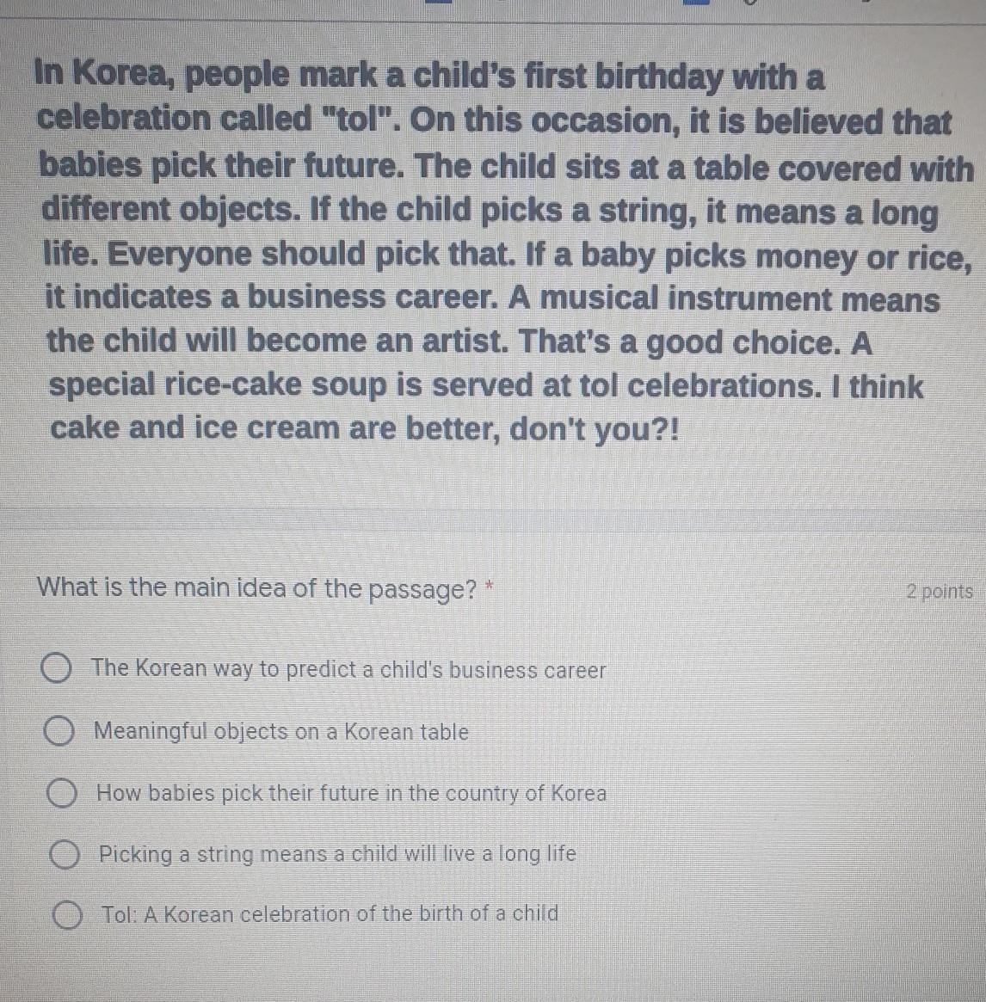The image size is (986, 1002).
Task: Click the red required asterisk
Action: (x=490, y=586)
